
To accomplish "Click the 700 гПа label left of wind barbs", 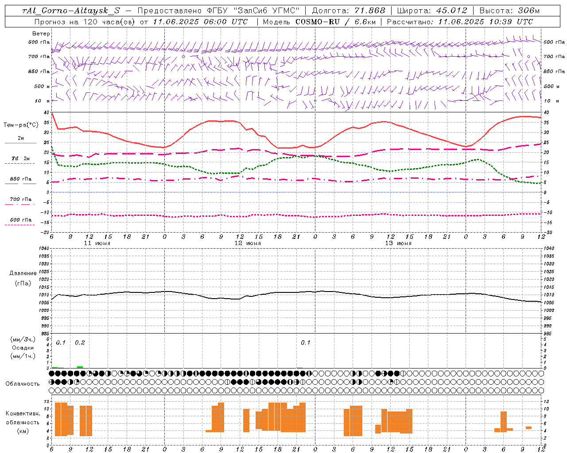I will [x=39, y=57].
